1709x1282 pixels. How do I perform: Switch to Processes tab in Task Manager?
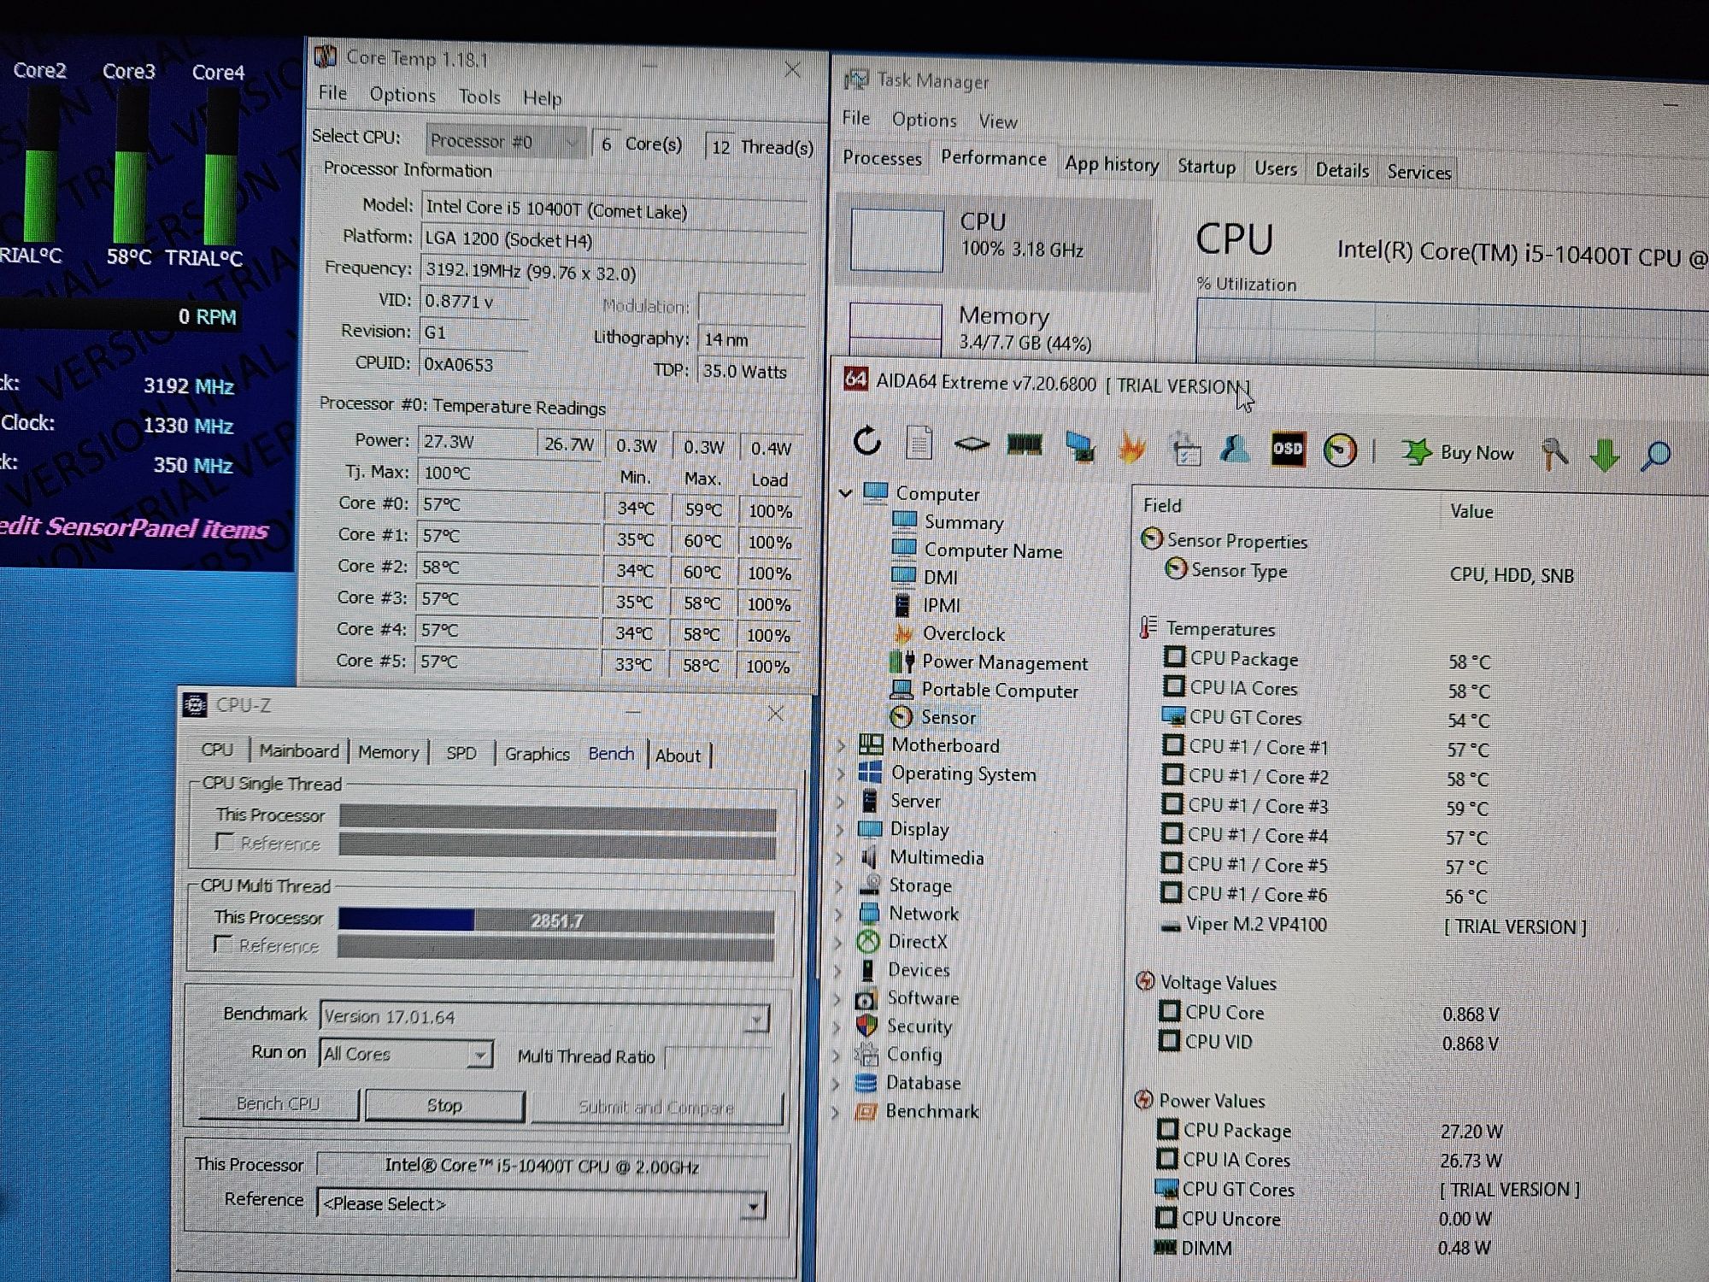882,158
